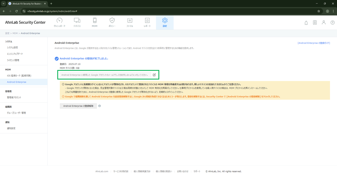The image size is (337, 183).
Task: Open the clipboard task list icon
Action: point(315,23)
